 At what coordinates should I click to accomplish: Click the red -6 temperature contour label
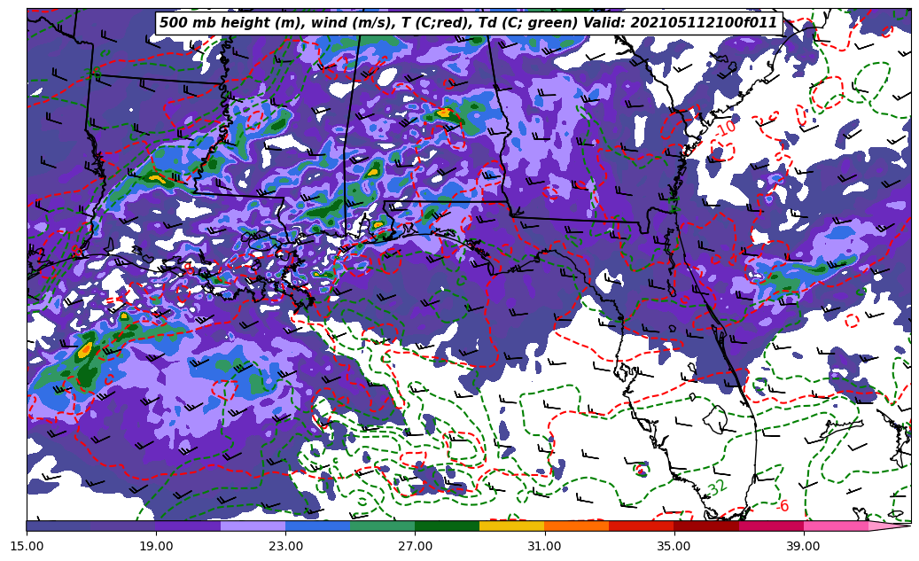782,505
